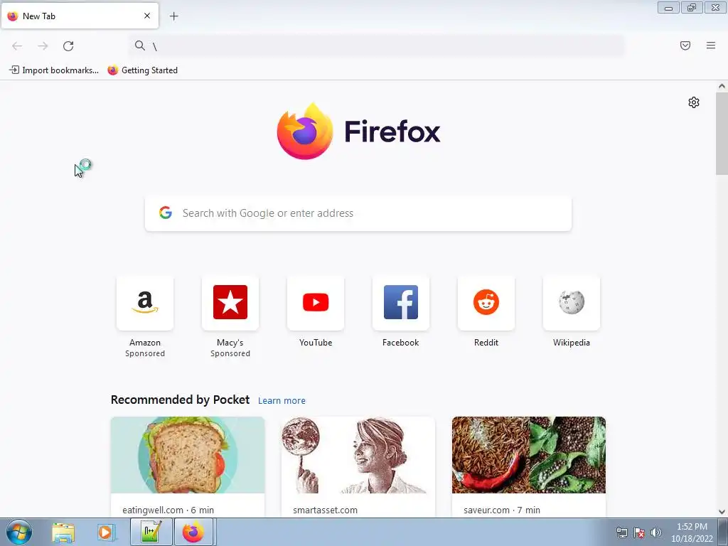Click the smartasset.com label
This screenshot has width=728, height=546.
325,510
